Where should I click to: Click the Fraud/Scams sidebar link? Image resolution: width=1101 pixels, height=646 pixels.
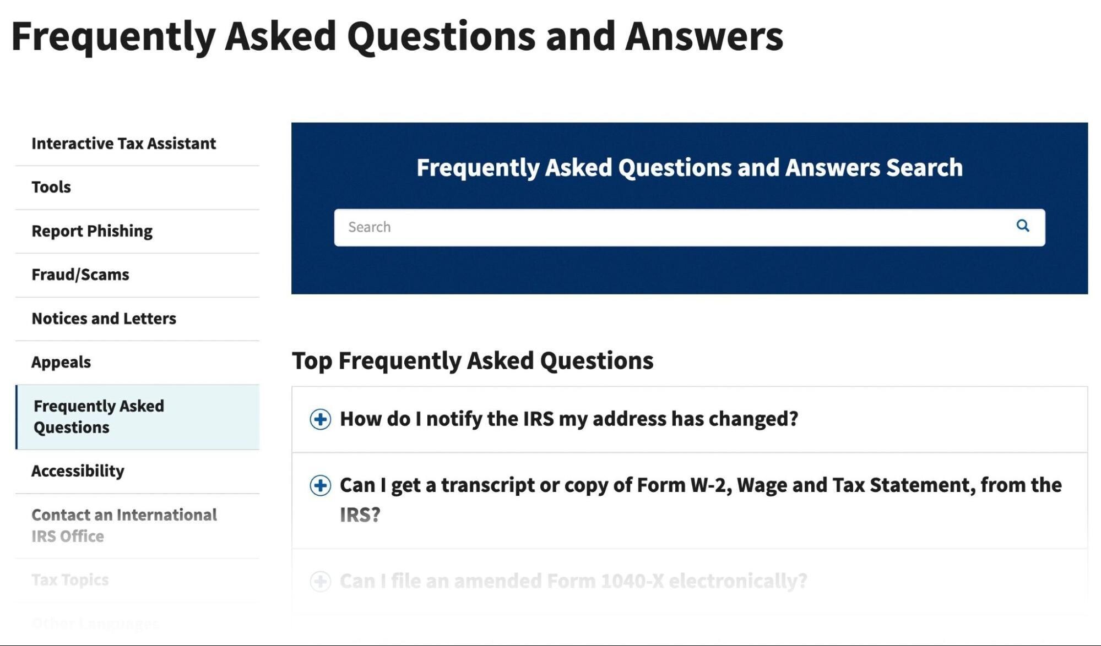pos(79,274)
